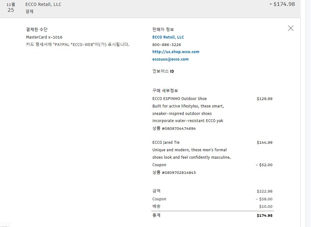Click the seller phone number 800-886-3226
311x227 pixels.
[x=167, y=45]
